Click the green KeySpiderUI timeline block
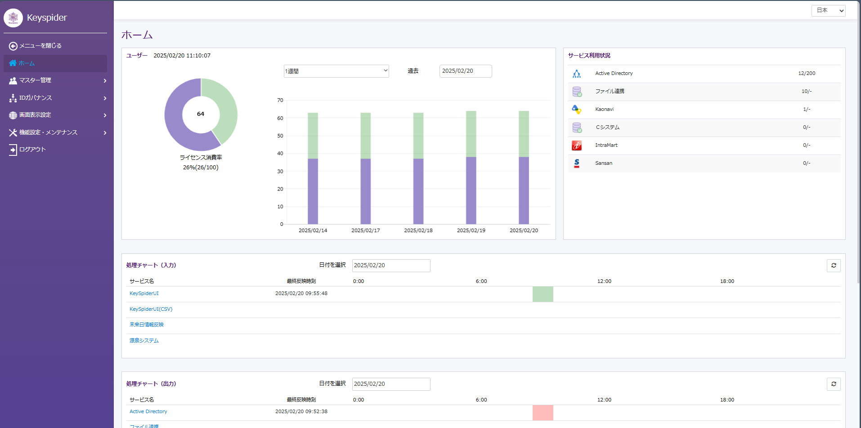The width and height of the screenshot is (861, 428). [543, 294]
